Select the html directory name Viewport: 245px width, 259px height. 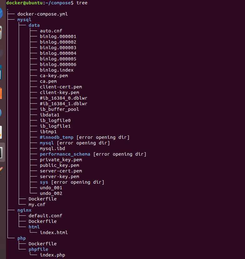click(34, 227)
